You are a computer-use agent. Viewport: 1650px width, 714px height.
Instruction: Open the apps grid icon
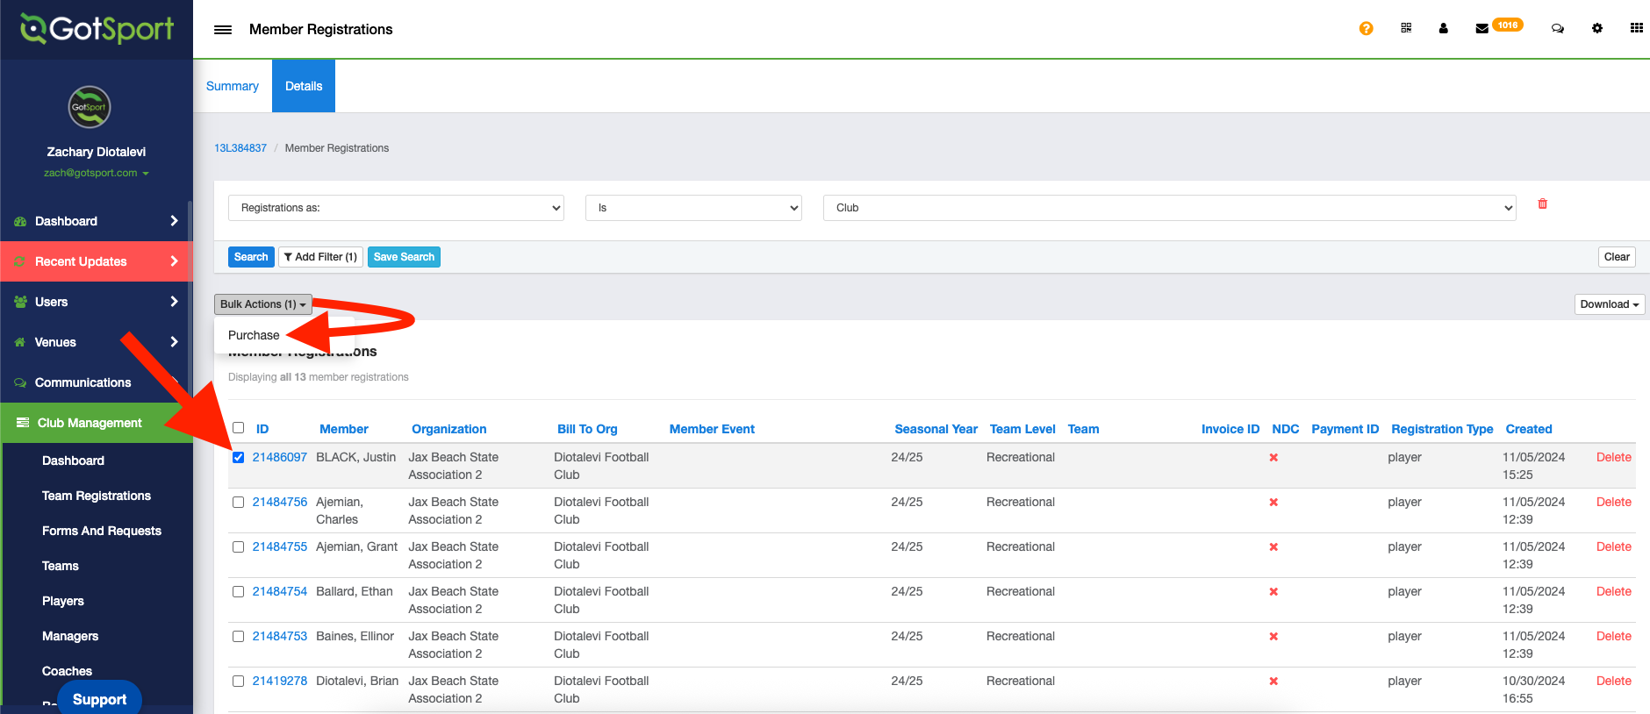tap(1636, 28)
